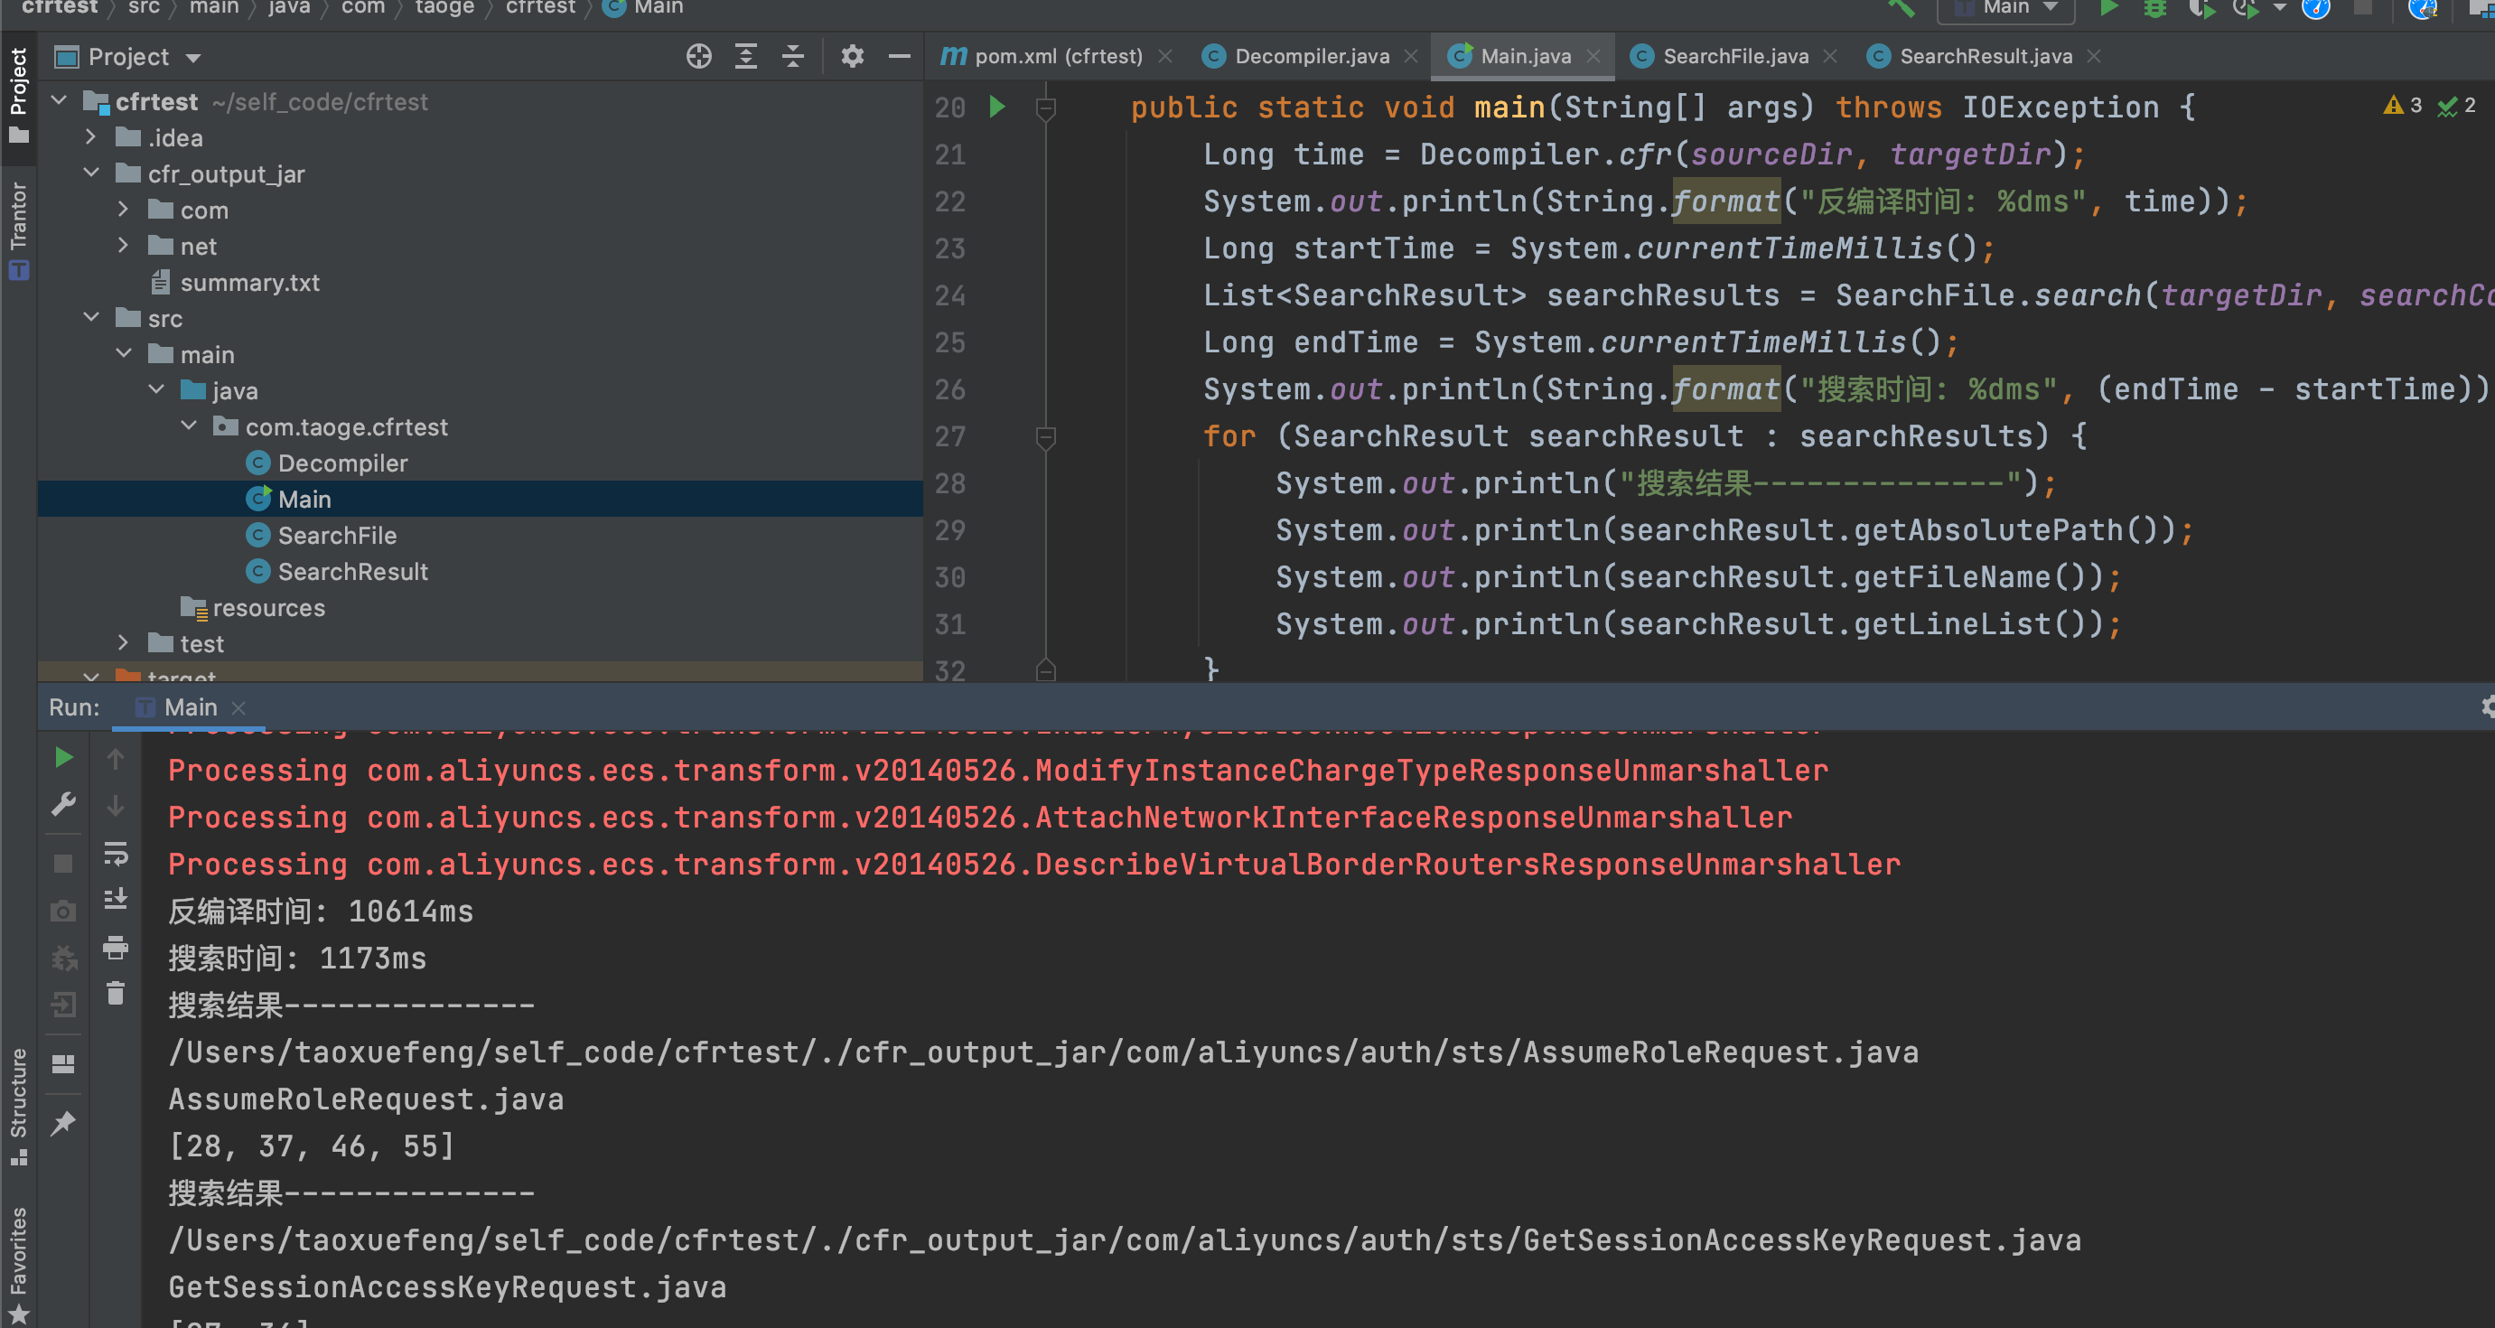
Task: Open Project panel settings gear
Action: pos(853,56)
